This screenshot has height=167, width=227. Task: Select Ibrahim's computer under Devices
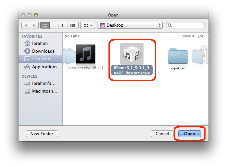44,83
